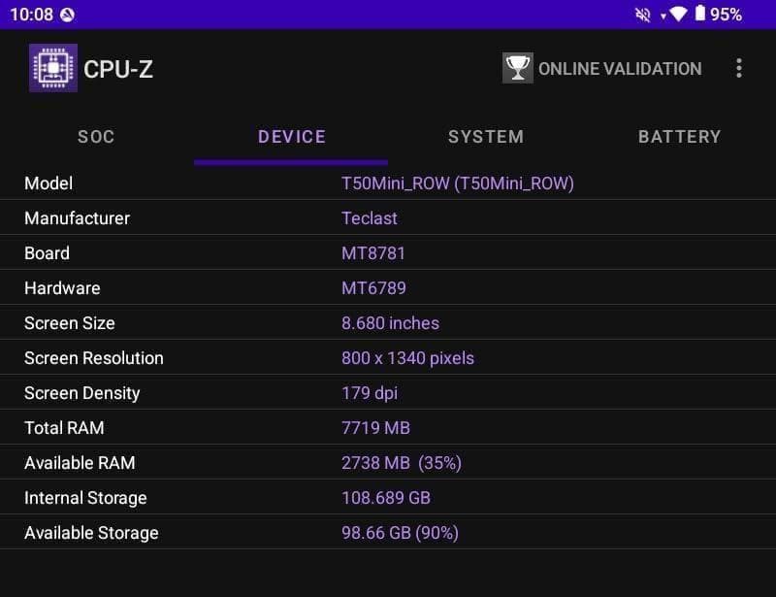This screenshot has height=597, width=776.
Task: Tap the muted sound status icon
Action: click(642, 15)
